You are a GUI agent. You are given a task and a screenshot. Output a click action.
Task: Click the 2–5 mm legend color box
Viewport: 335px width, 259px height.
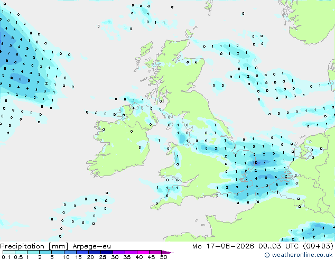tap(45, 252)
